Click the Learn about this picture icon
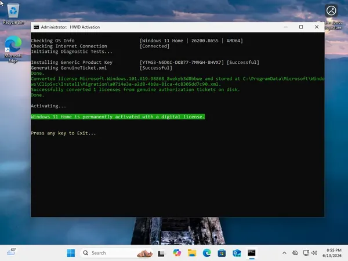The height and width of the screenshot is (261, 348). 331,11
